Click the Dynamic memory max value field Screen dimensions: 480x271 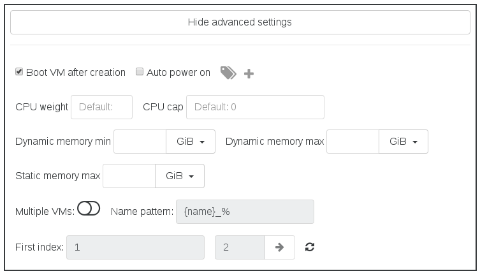(x=353, y=142)
